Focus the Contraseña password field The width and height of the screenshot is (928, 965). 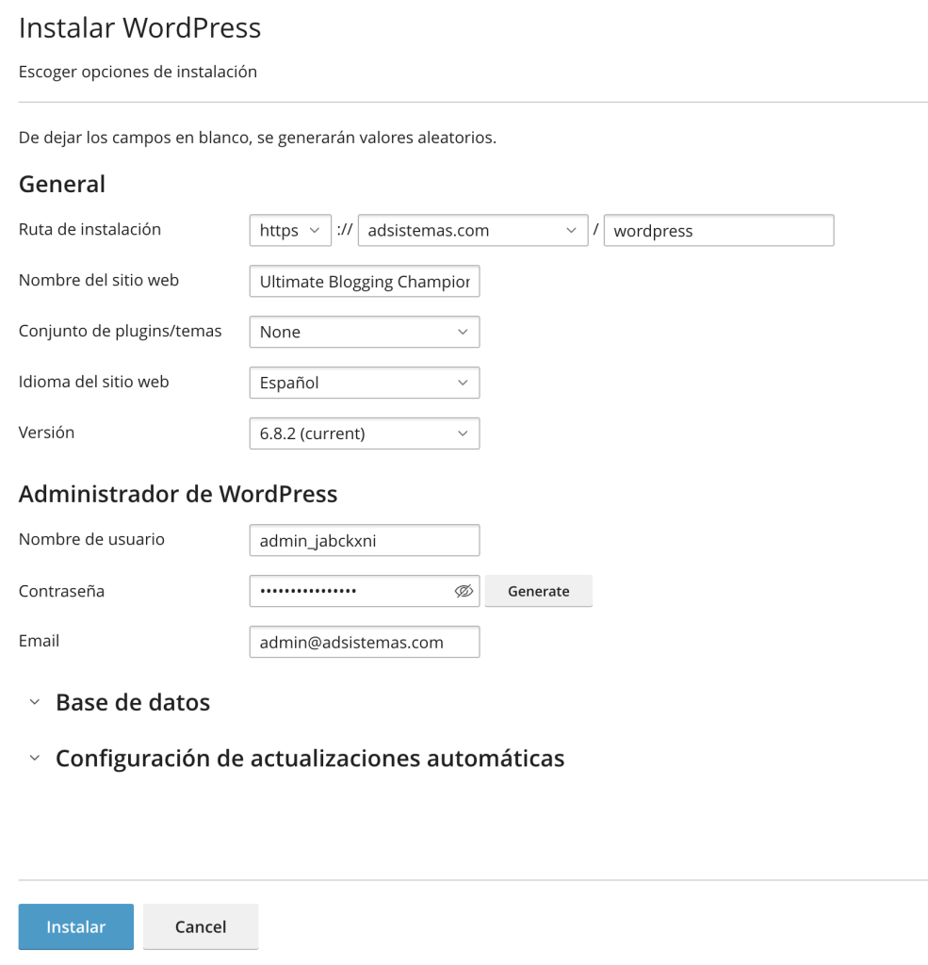point(349,591)
